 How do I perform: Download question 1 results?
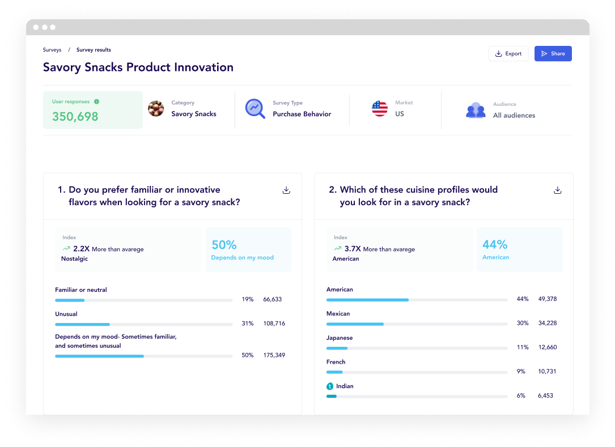[286, 190]
